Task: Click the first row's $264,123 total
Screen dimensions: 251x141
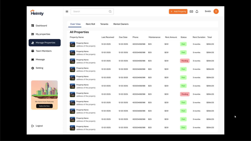Action: tap(210, 44)
